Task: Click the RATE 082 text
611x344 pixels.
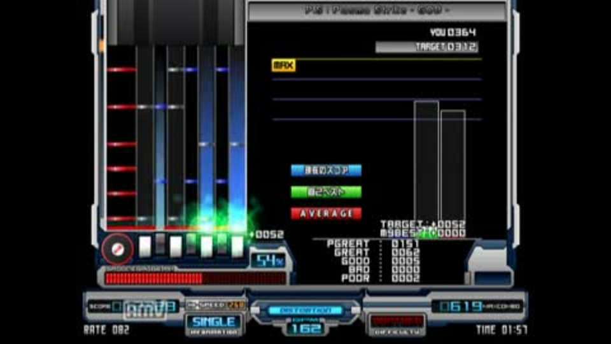Action: (106, 330)
